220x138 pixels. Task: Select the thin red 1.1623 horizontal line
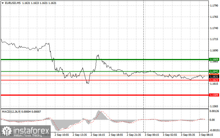click(105, 80)
